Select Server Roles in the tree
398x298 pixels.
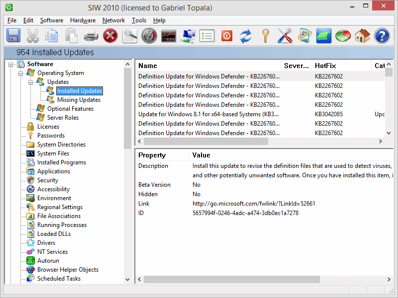tap(63, 118)
